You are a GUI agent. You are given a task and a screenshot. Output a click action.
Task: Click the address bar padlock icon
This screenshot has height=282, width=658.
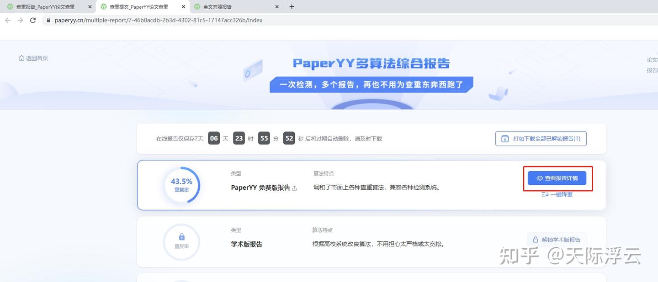click(48, 21)
